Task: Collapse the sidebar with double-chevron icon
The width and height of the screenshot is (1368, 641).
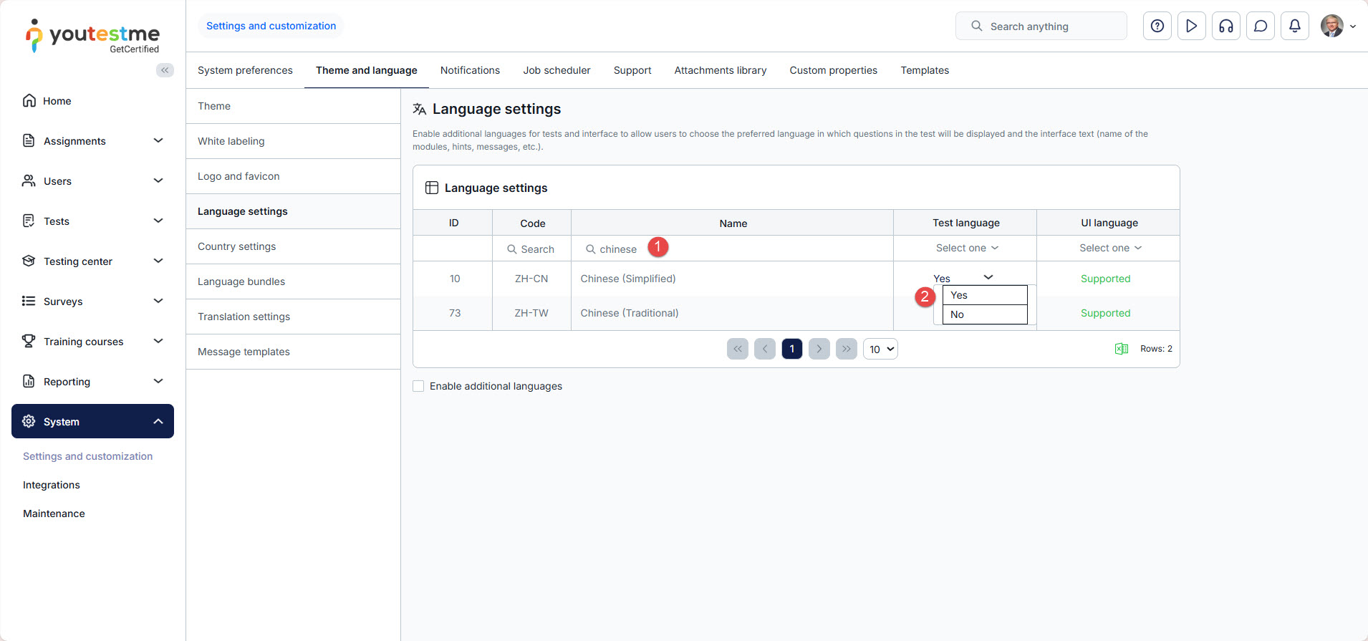Action: coord(165,70)
